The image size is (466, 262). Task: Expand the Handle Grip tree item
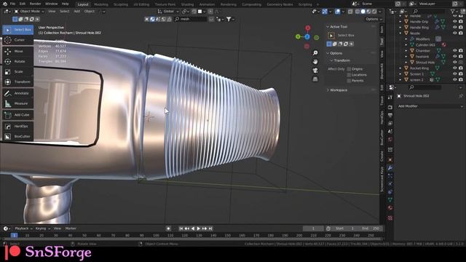pos(400,22)
